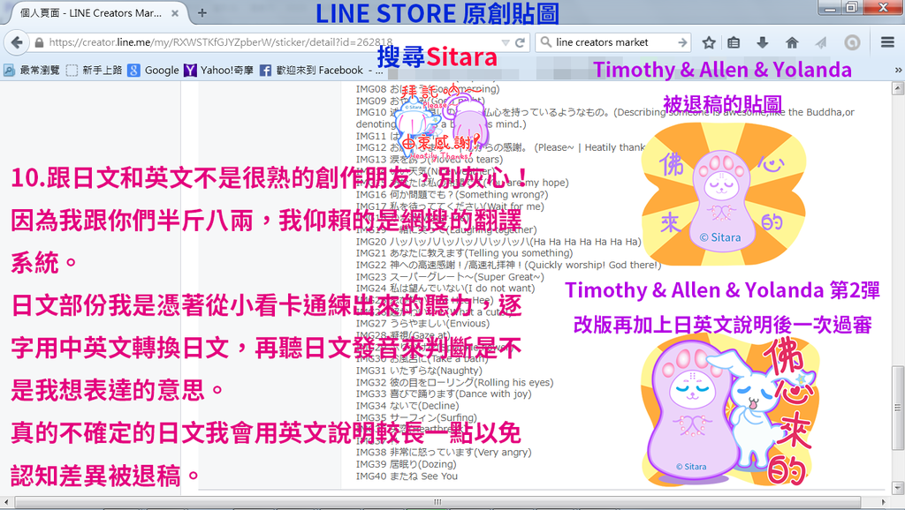Click the line 'IMG33 喜びで踊ります(Dance with joy)'

[x=444, y=394]
